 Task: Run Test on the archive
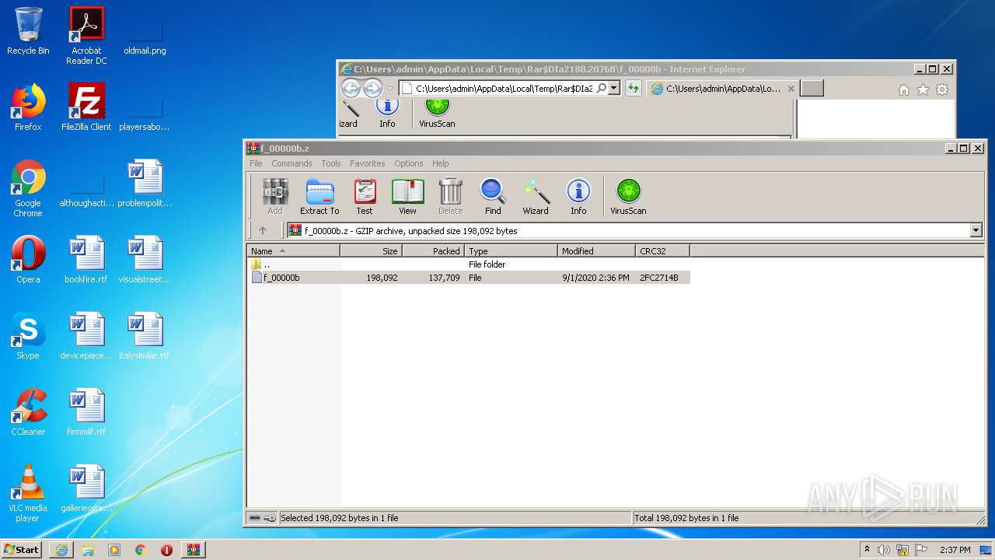pos(365,196)
